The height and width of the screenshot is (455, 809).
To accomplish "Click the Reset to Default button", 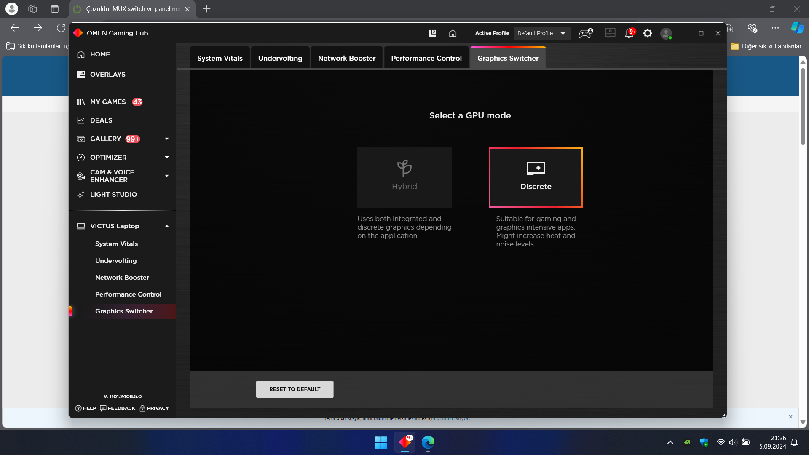I will pyautogui.click(x=295, y=389).
